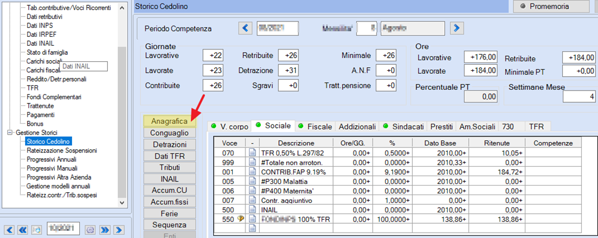Click the Accum.fissi button
This screenshot has height=238, width=598.
coord(170,202)
